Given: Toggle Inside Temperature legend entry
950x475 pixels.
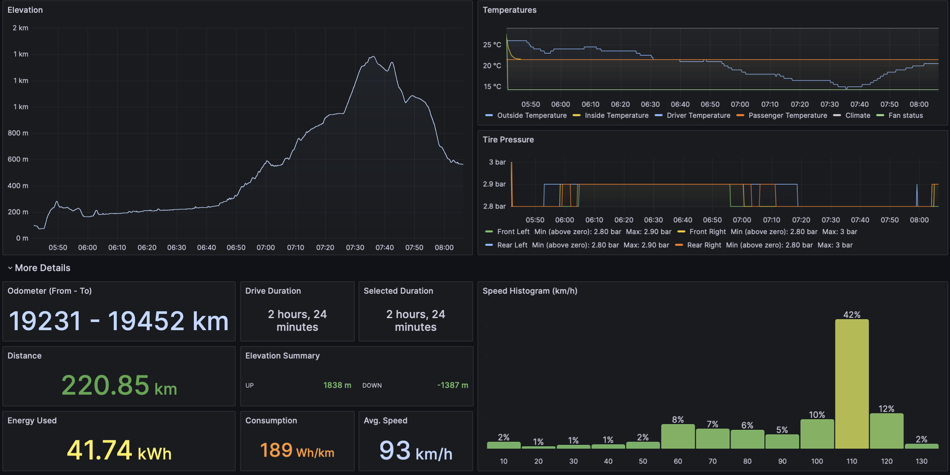Looking at the screenshot, I should point(616,115).
